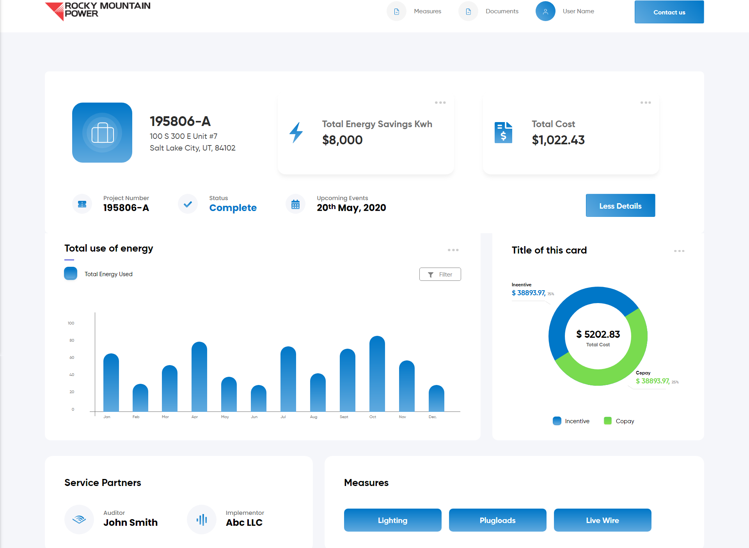
Task: Click the Less Details button
Action: click(620, 206)
